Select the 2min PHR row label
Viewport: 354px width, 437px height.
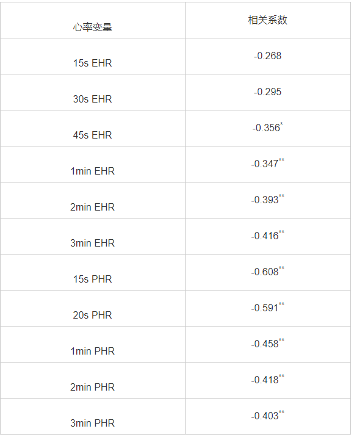click(x=93, y=387)
